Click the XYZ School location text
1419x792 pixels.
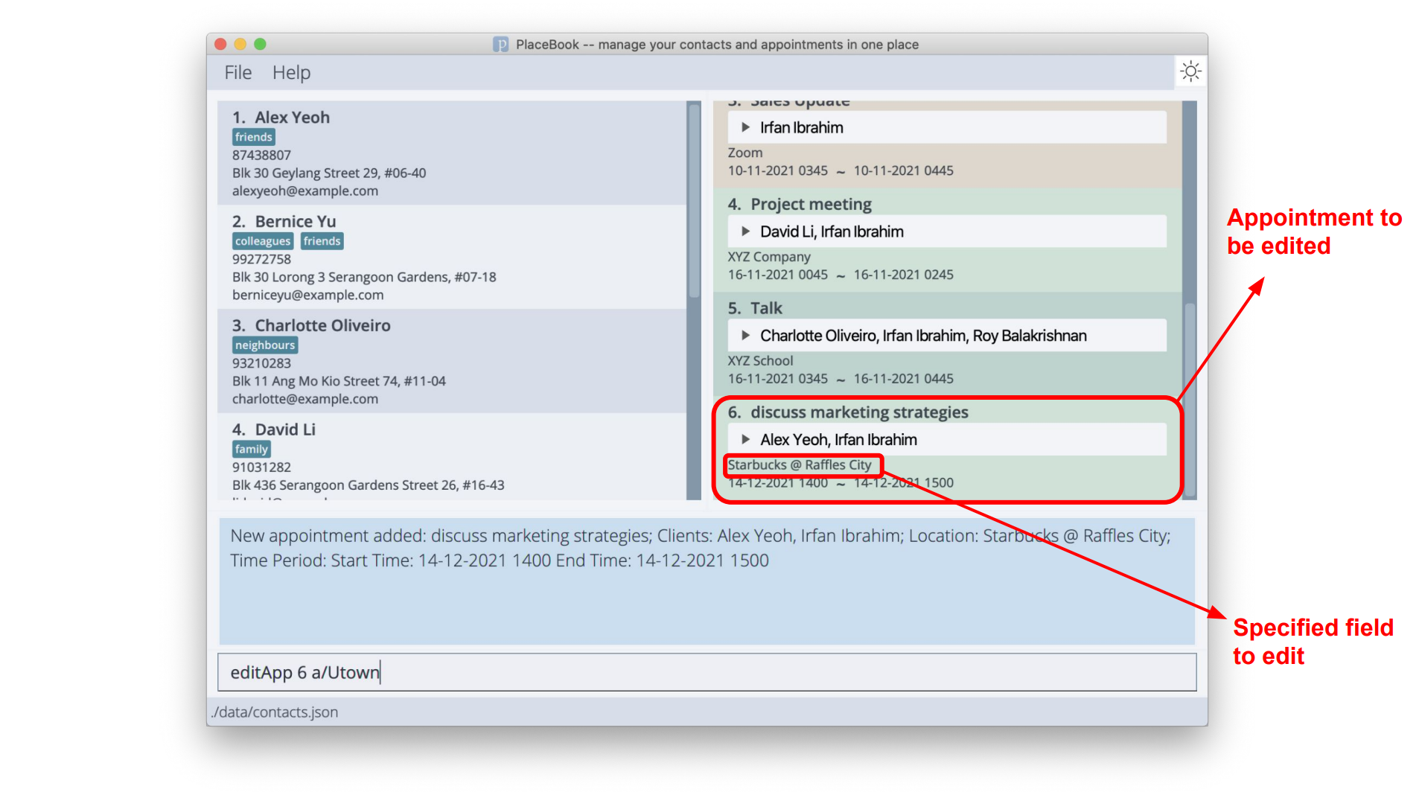pos(760,361)
